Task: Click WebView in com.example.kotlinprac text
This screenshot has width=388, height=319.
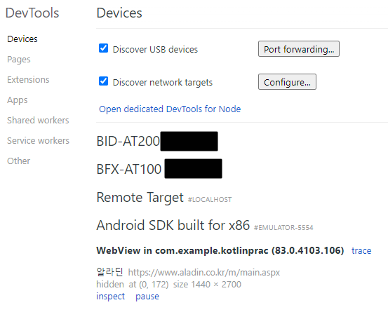Action: pos(220,250)
